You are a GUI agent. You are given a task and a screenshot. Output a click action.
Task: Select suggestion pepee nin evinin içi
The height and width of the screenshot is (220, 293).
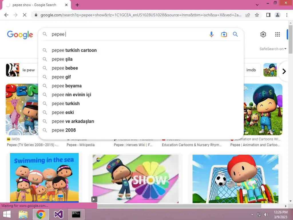pyautogui.click(x=141, y=95)
